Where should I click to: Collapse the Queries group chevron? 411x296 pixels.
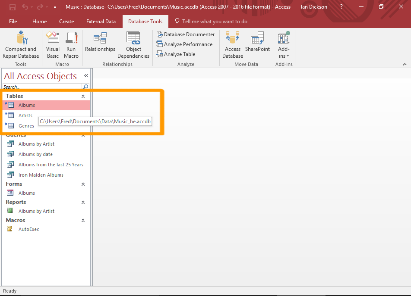coord(83,135)
